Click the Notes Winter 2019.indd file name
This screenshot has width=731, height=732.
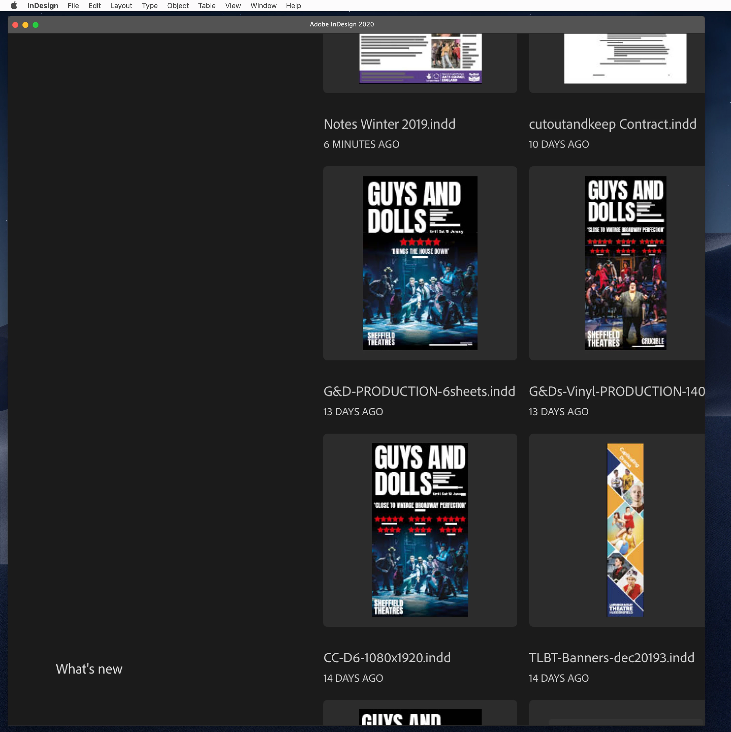(389, 124)
